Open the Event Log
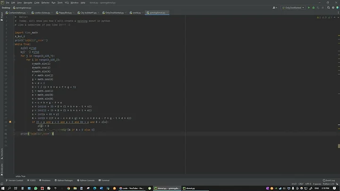 (x=329, y=181)
